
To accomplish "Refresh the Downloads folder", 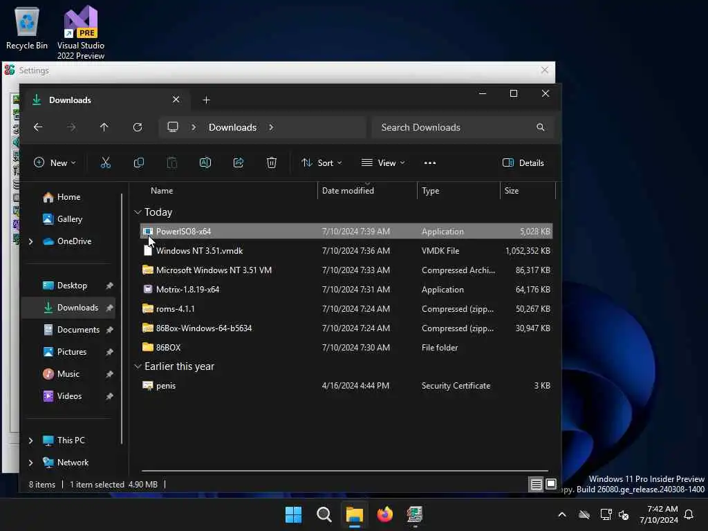I will (138, 127).
